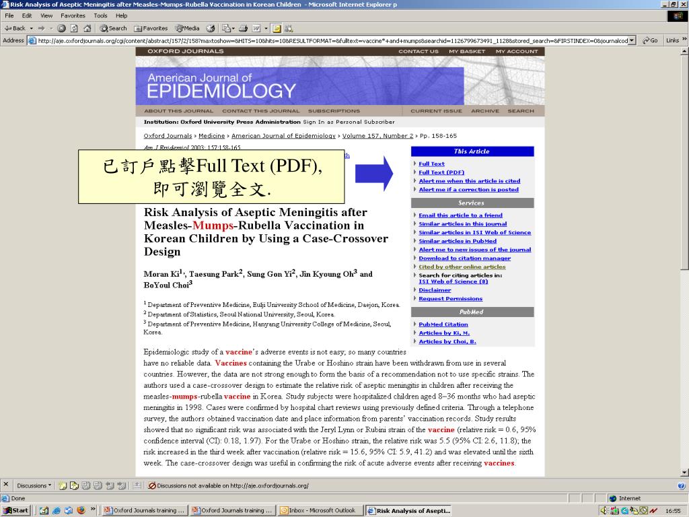Viewport: 689px width, 517px height.
Task: Expand the Mail button dropdown arrow
Action: tap(233, 28)
